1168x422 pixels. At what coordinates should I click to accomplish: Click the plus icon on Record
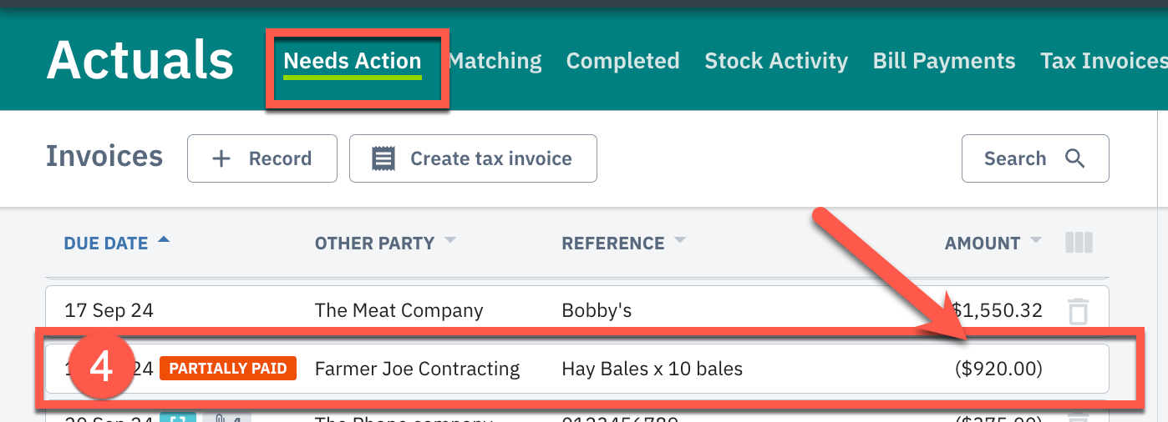point(221,158)
